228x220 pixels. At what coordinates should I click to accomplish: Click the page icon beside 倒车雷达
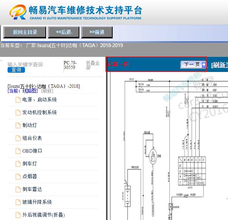click(18, 189)
